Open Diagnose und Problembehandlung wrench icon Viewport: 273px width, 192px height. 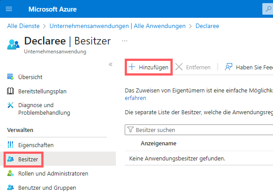click(x=11, y=105)
